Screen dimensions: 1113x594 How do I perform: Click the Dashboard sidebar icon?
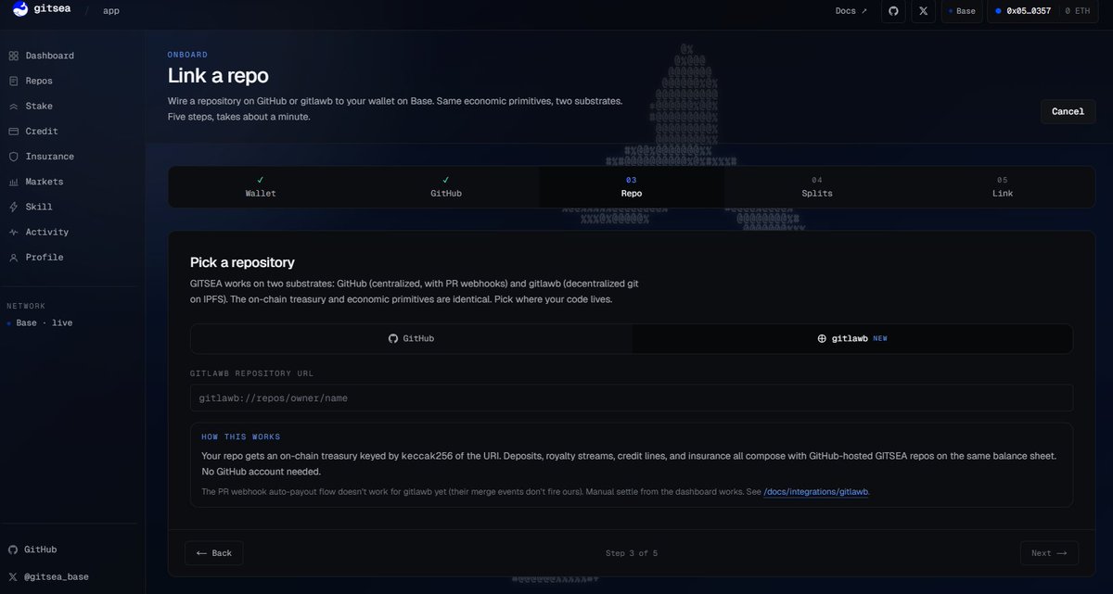14,56
